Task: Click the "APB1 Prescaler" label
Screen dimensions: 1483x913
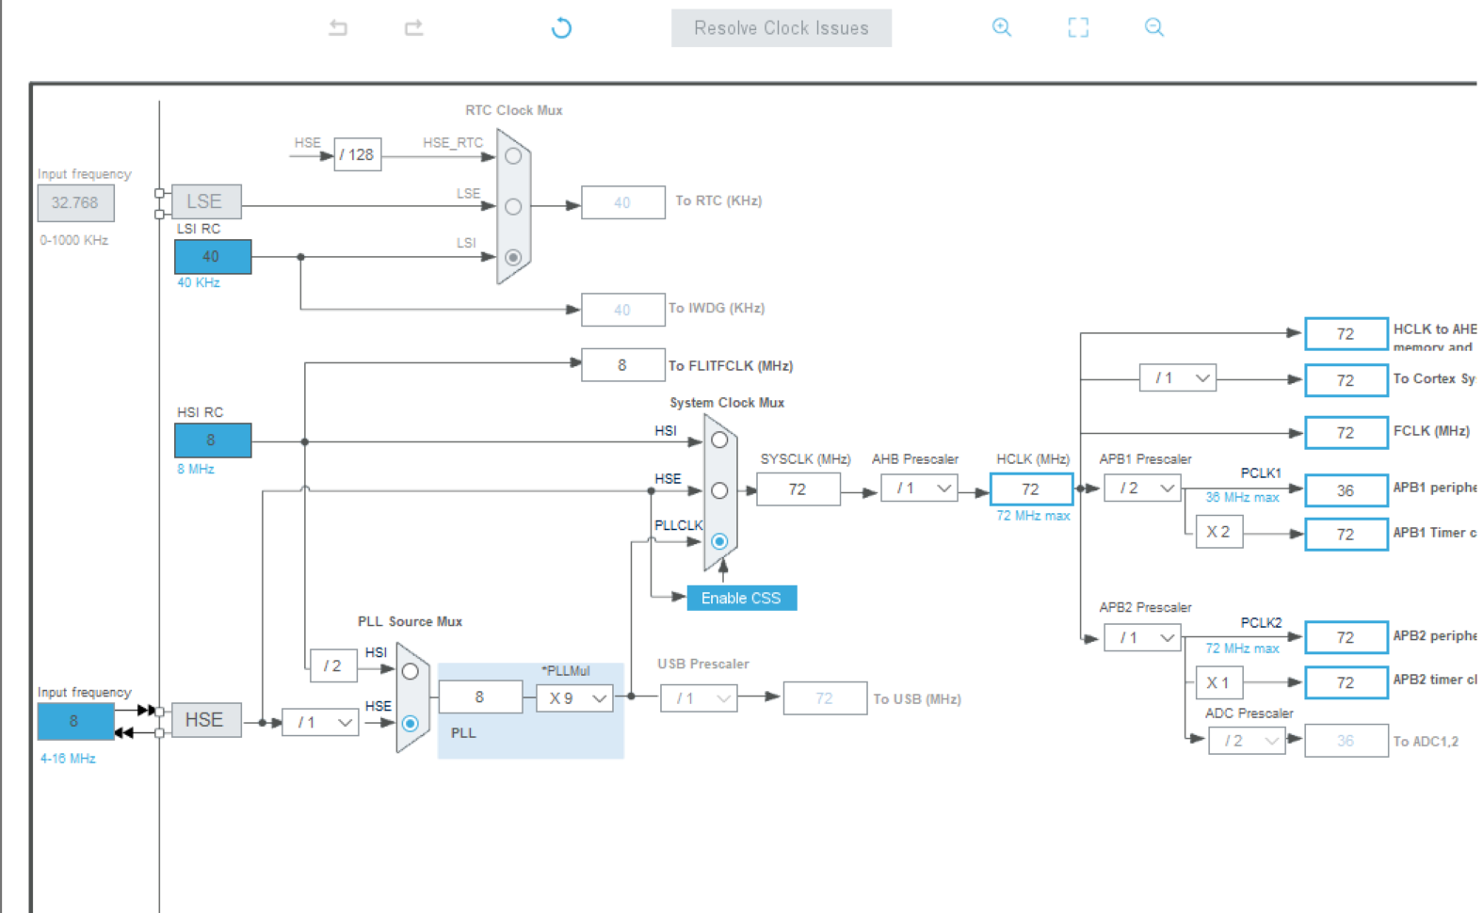Action: tap(1146, 459)
